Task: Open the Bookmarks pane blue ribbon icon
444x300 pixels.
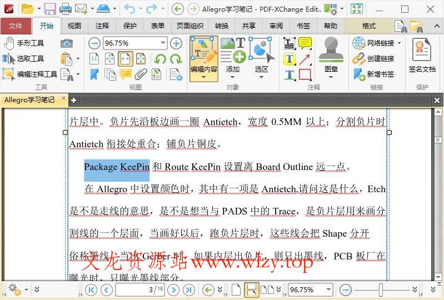Action: click(x=94, y=74)
